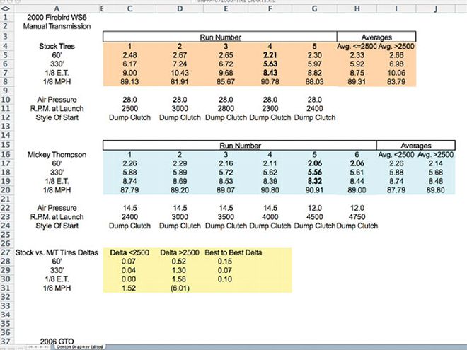This screenshot has height=350, width=467.
Task: Click the 'Mickey Thompson' label cell
Action: [x=57, y=154]
